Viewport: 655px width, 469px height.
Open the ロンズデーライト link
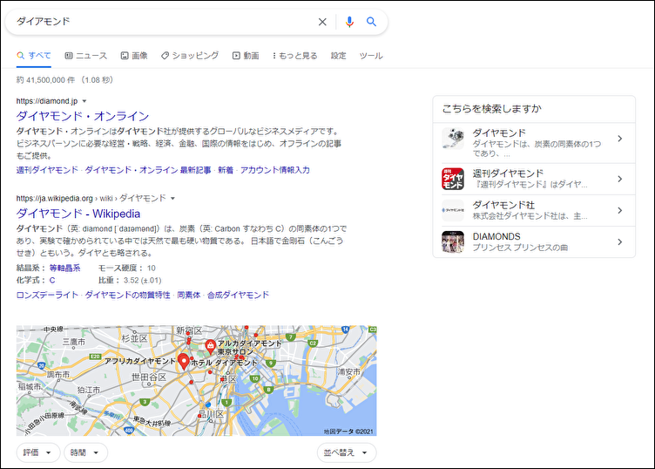point(47,295)
